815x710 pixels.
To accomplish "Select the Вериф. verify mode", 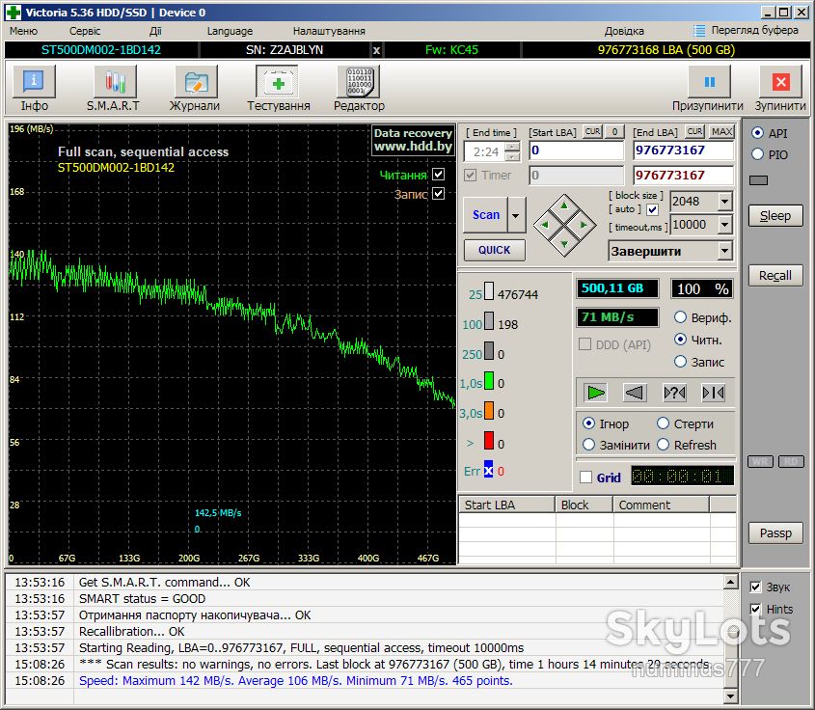I will pos(680,317).
